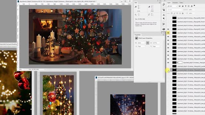Click the pixel layer filter icon

point(180,6)
